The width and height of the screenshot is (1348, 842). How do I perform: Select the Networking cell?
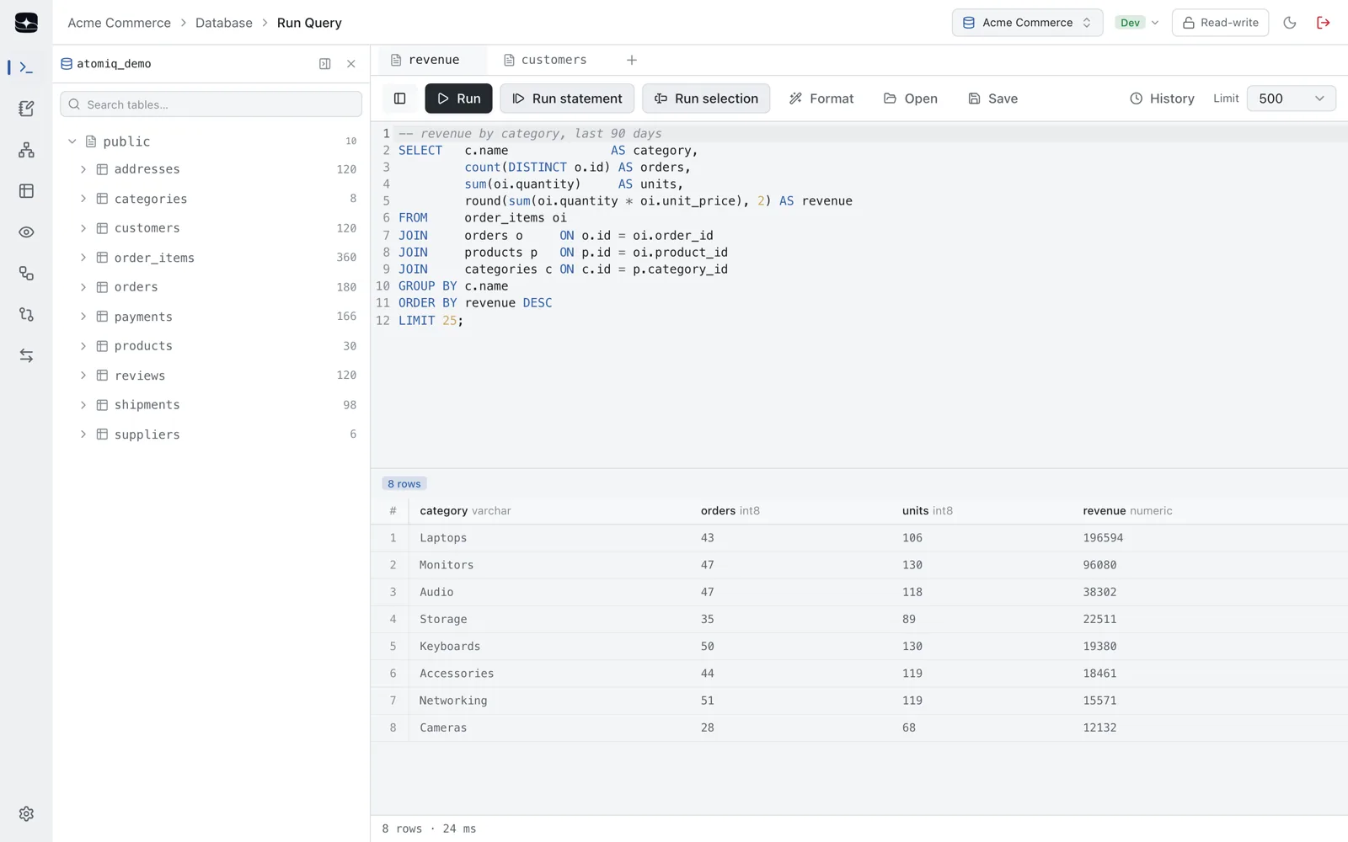[x=453, y=701]
